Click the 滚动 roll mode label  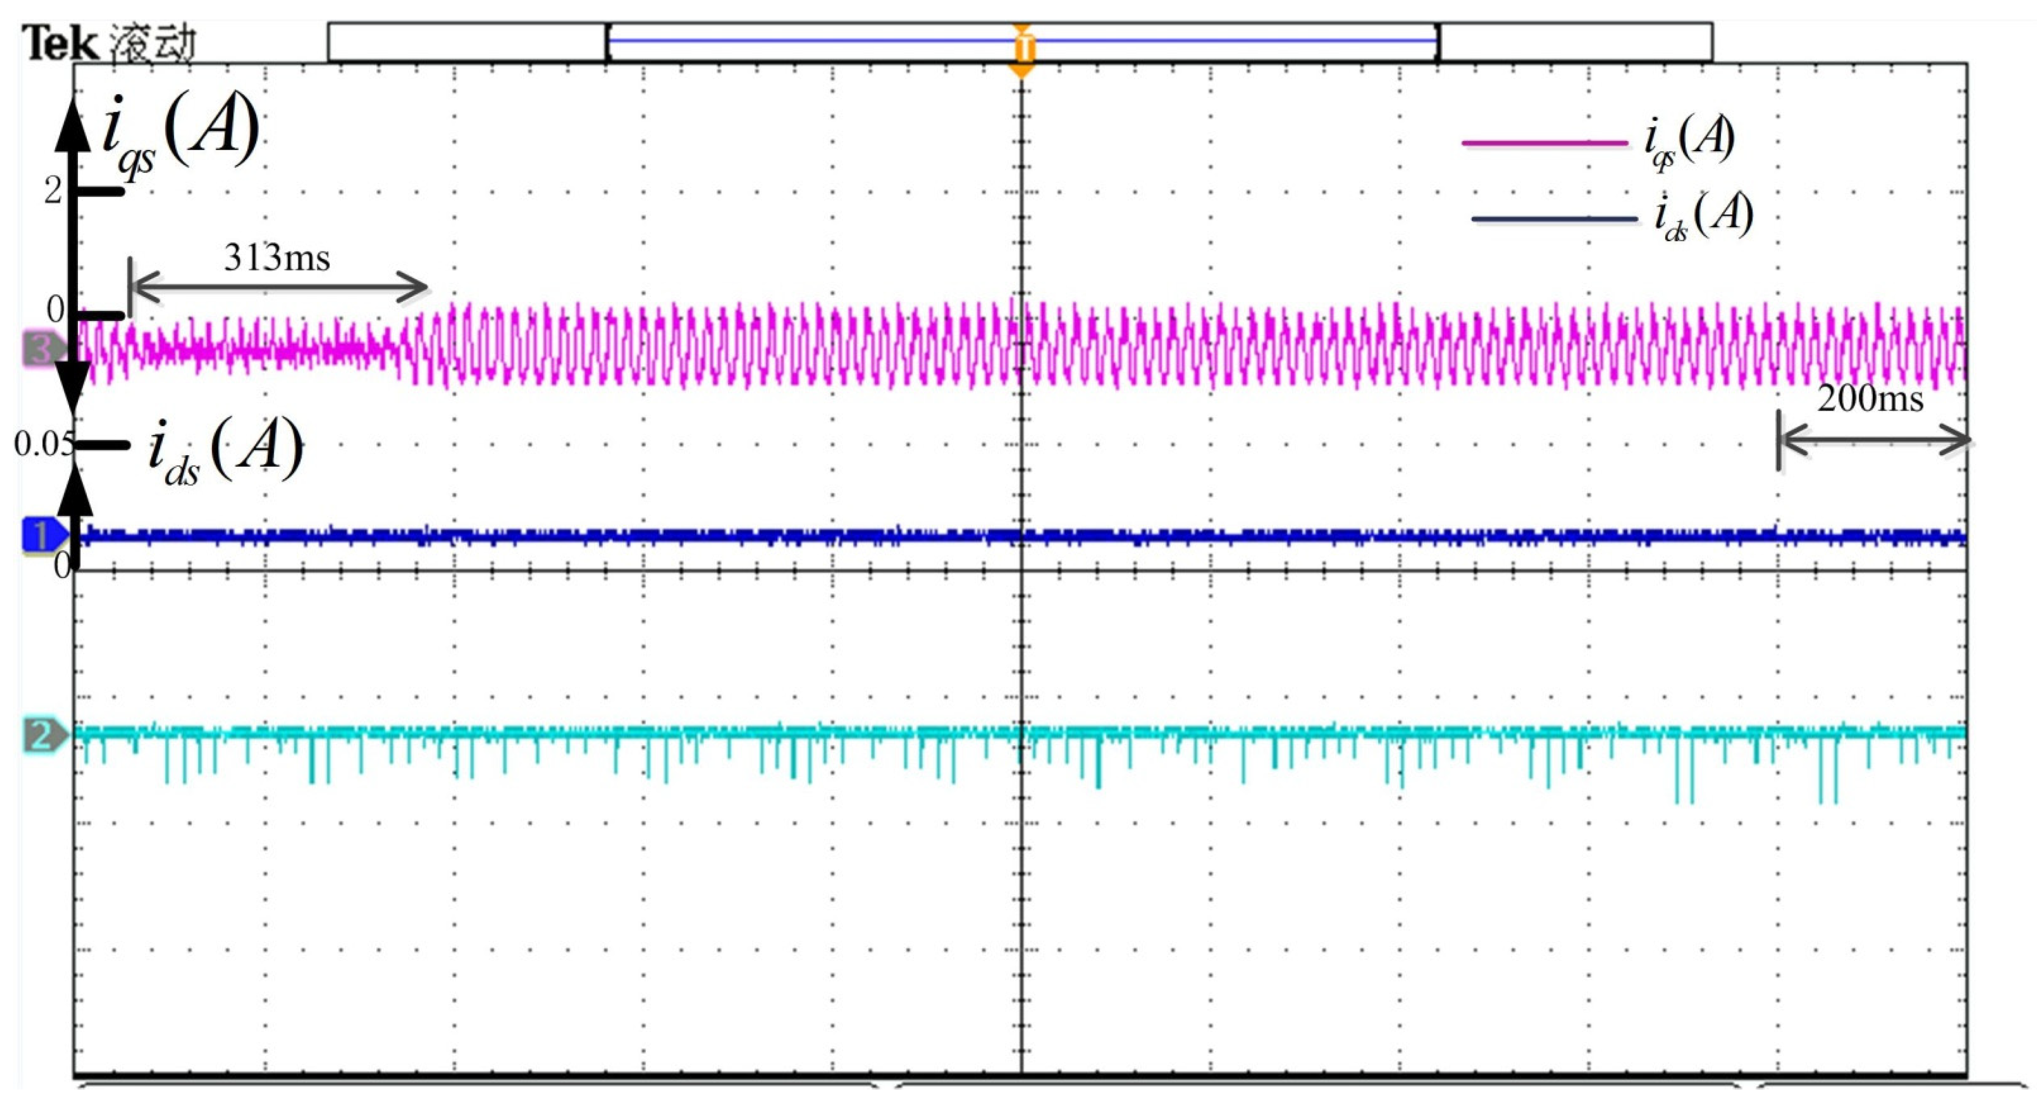152,43
